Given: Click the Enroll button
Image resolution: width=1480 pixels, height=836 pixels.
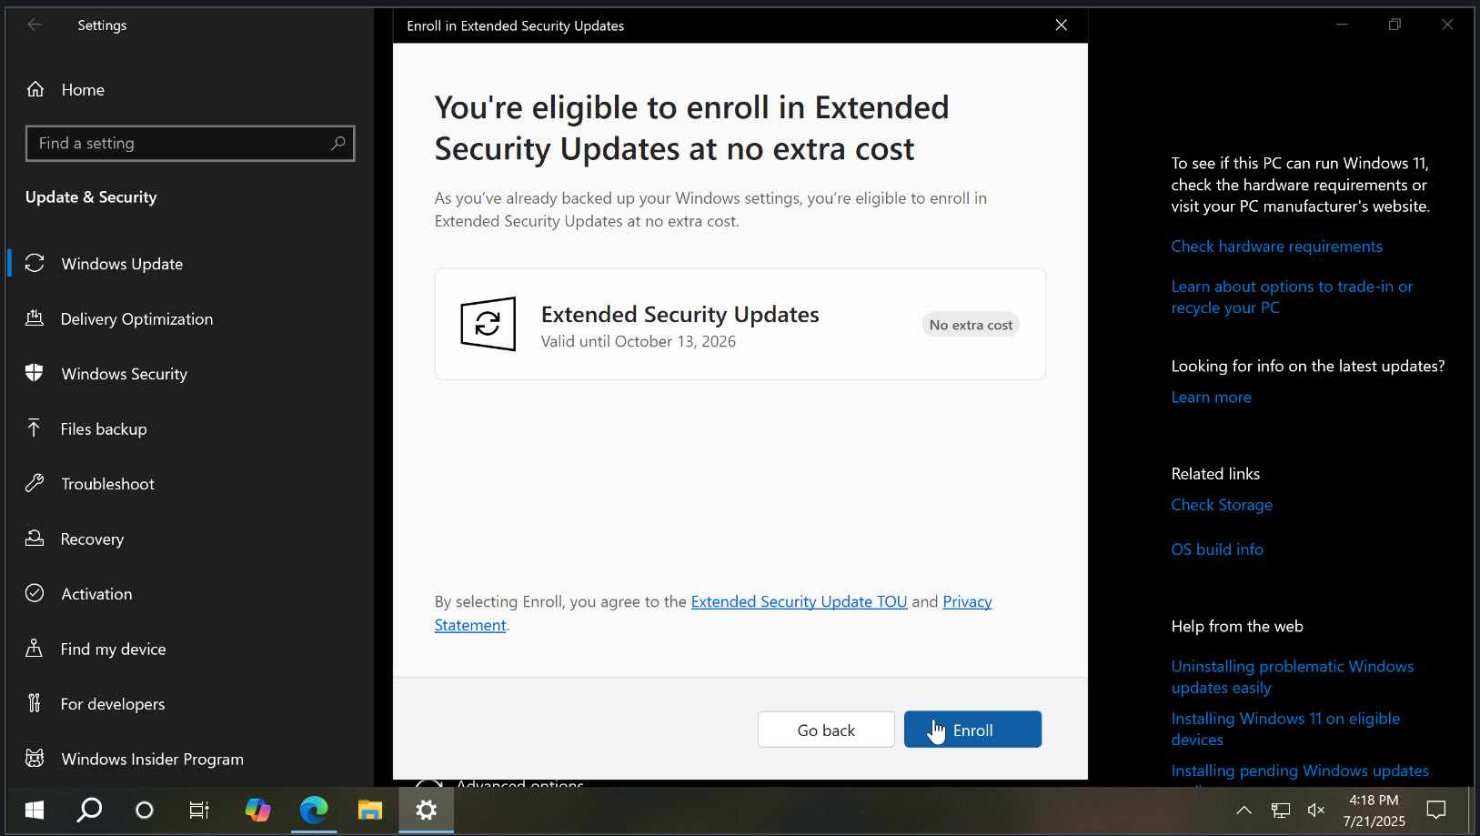Looking at the screenshot, I should (972, 729).
